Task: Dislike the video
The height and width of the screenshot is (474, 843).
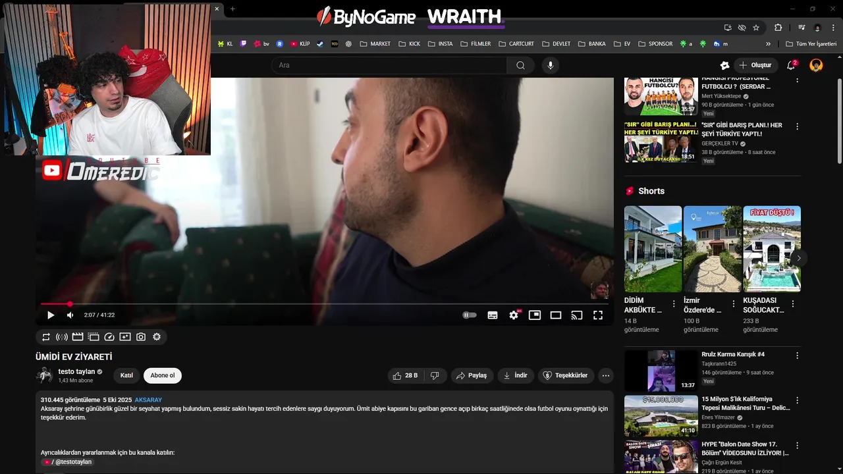Action: (435, 375)
